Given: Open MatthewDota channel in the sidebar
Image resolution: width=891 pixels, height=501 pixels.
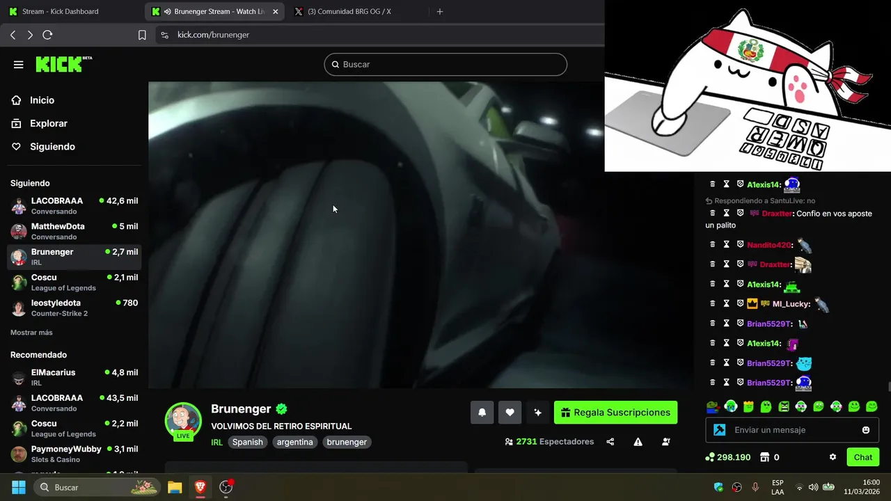Looking at the screenshot, I should point(74,231).
